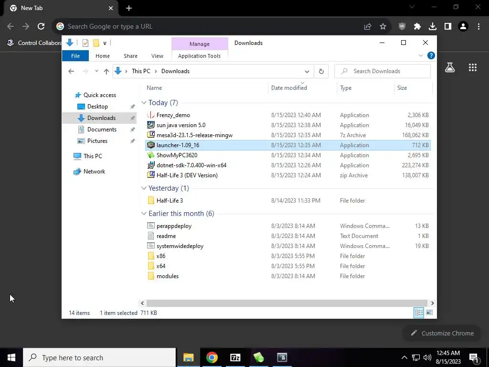Select the sun java version 5.0 file icon
Viewport: 489px width, 367px height.
click(151, 125)
